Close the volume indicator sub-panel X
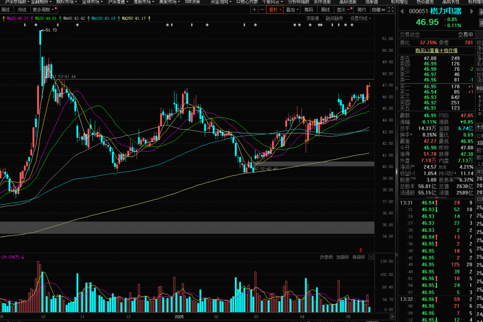483x322 pixels. click(371, 257)
